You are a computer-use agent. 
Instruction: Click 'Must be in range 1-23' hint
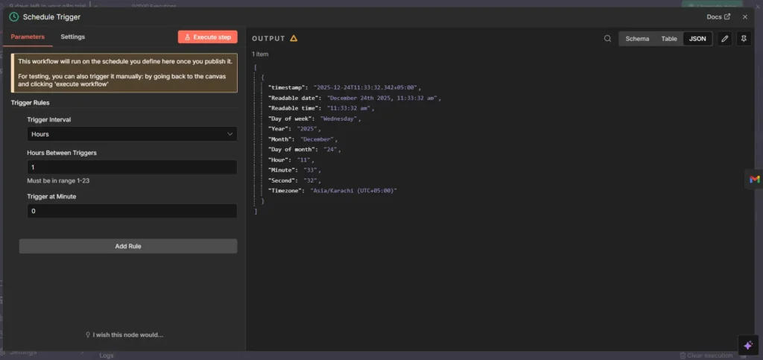click(58, 180)
